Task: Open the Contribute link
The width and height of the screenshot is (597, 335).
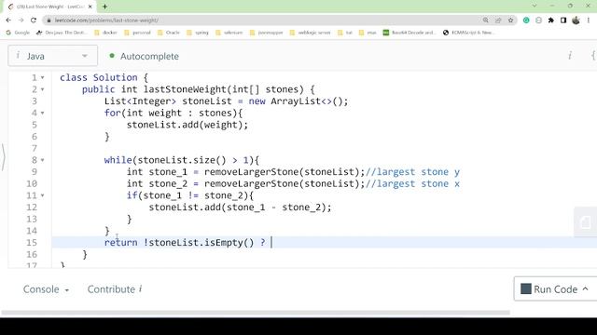Action: pyautogui.click(x=115, y=289)
